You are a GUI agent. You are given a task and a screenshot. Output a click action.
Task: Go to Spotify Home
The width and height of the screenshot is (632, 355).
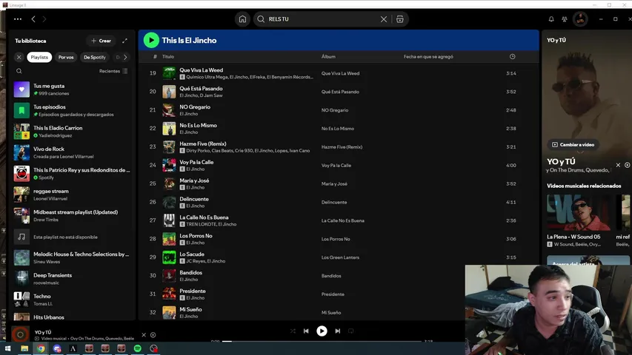pos(242,19)
